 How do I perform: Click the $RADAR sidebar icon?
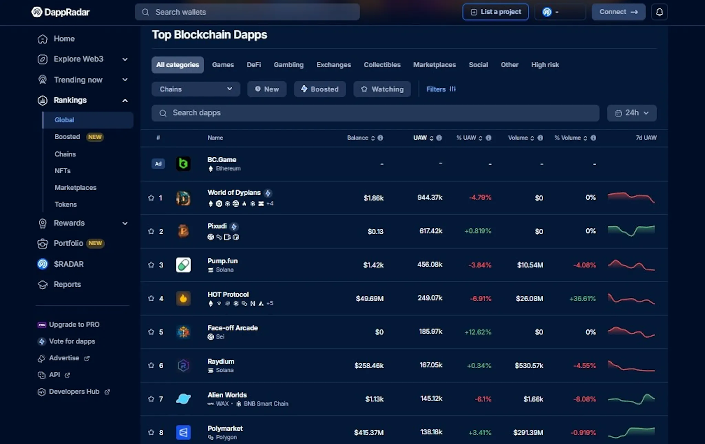point(42,264)
